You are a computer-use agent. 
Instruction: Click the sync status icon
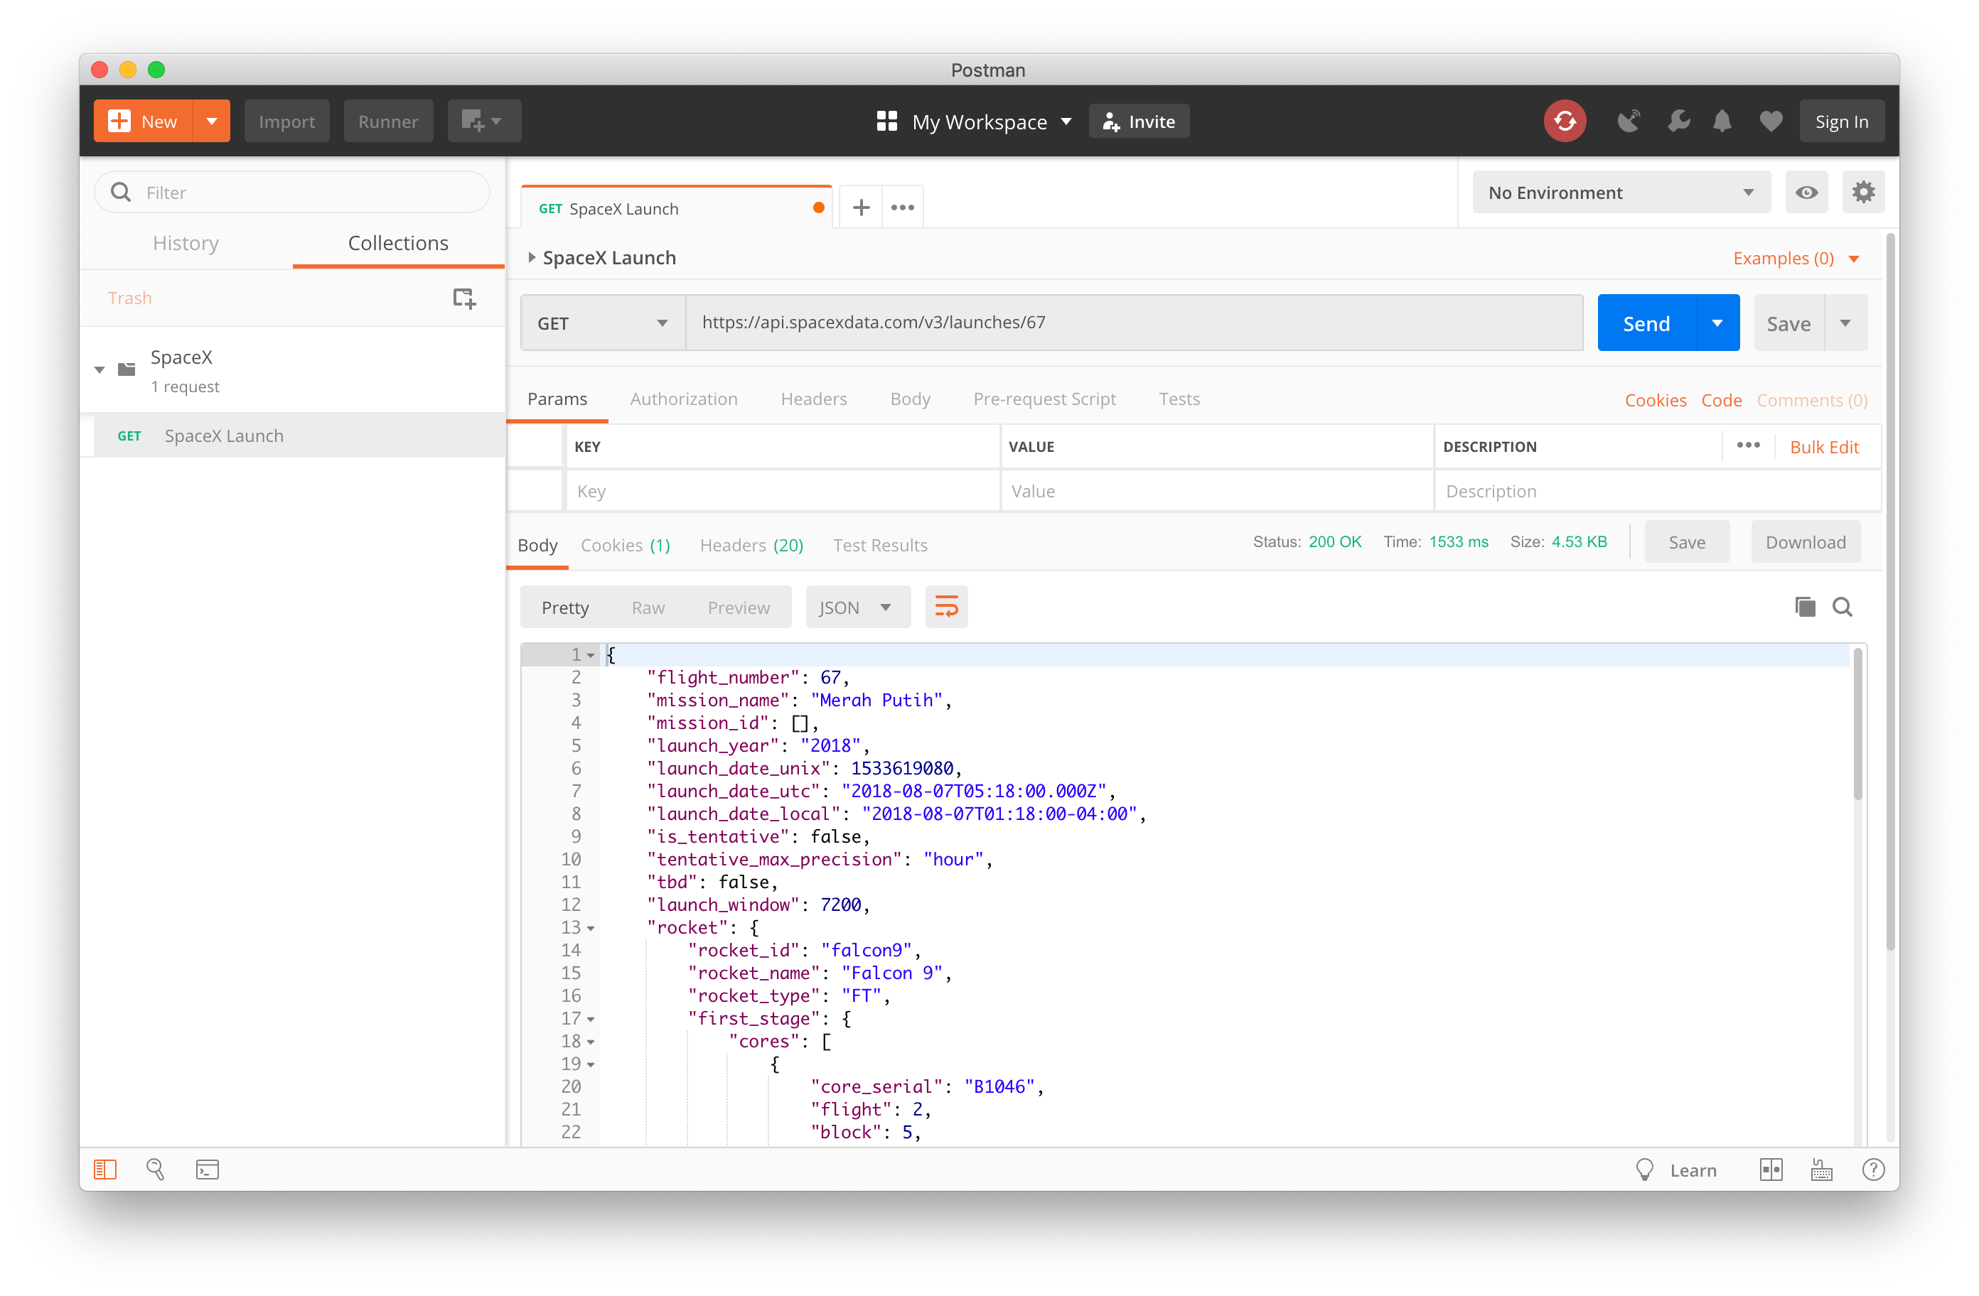point(1564,121)
